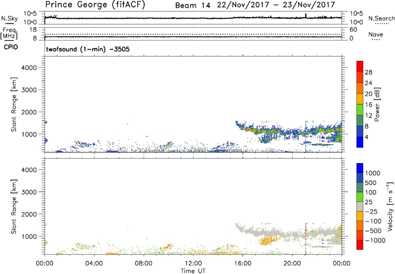Click the Slant Range label of power panel
Viewport: 395px width, 274px height.
pyautogui.click(x=14, y=104)
